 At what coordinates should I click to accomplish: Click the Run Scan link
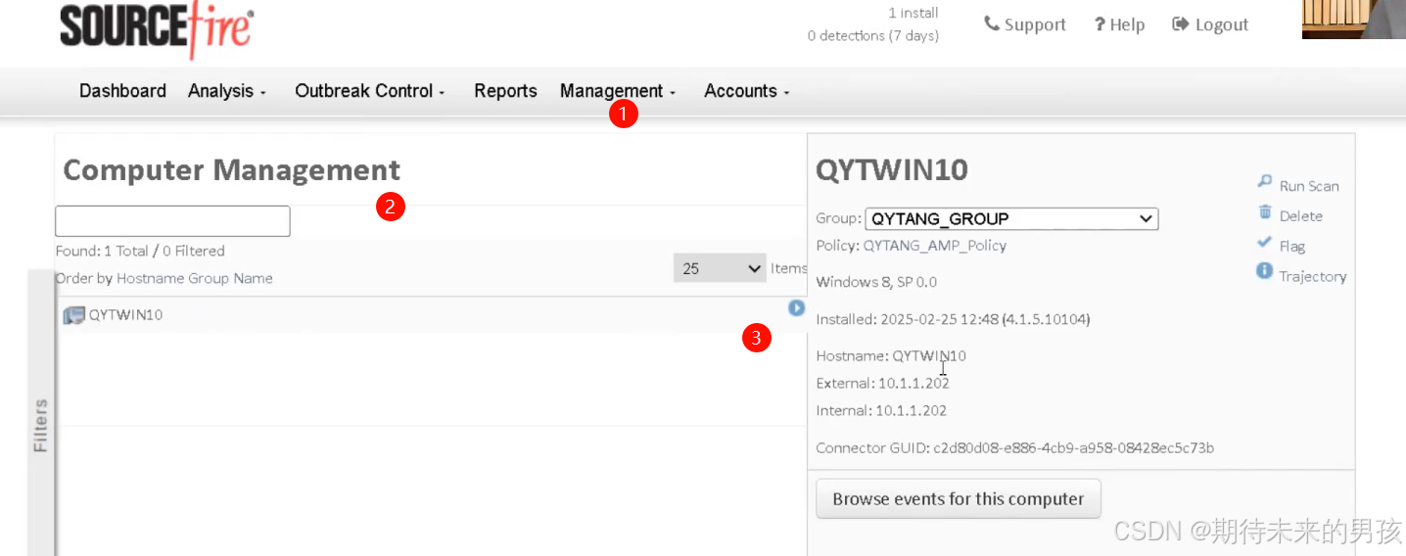(x=1309, y=186)
